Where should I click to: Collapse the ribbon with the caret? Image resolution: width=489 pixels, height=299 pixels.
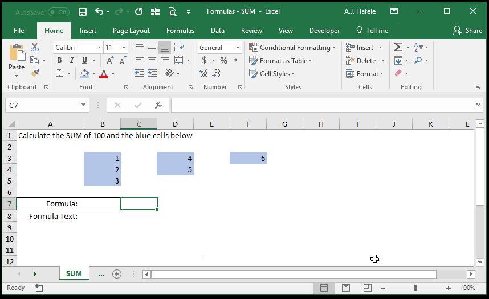478,88
